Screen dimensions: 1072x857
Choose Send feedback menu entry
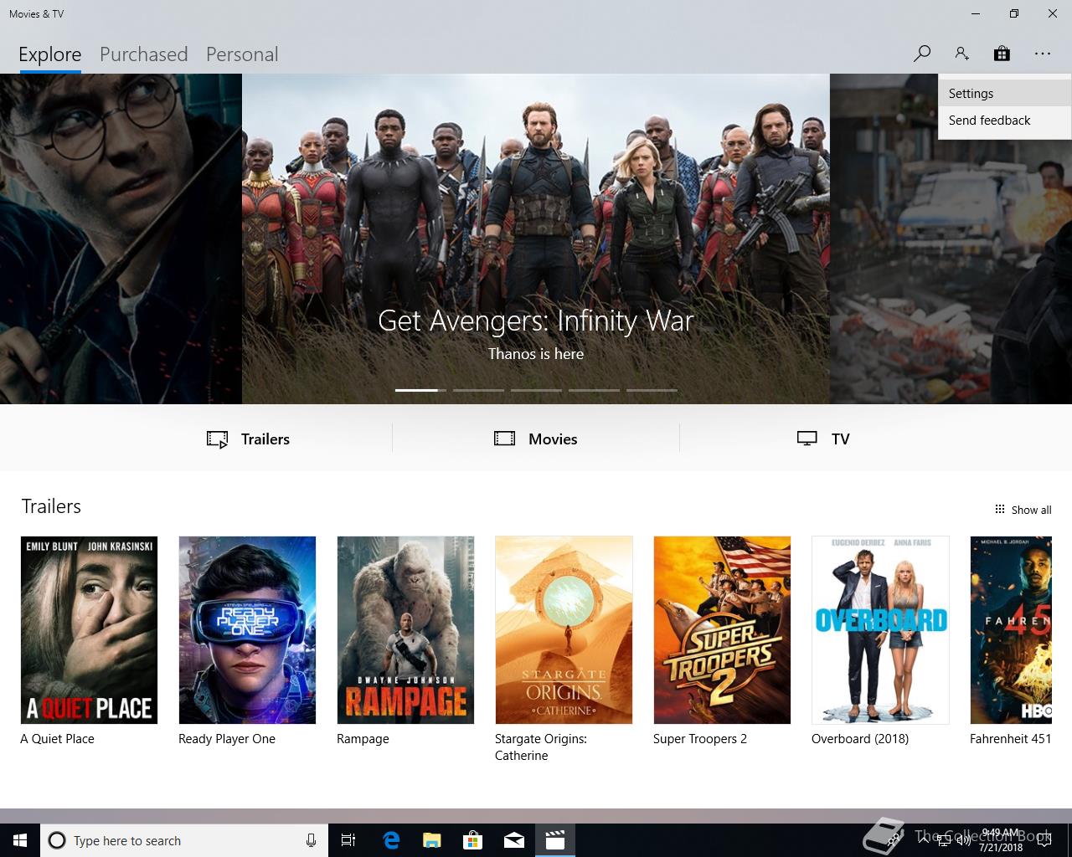[x=1004, y=121]
